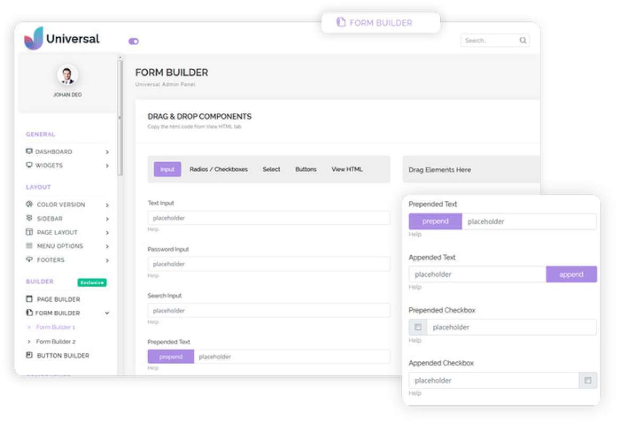The image size is (620, 425).
Task: Expand the Page Layout chevron
Action: coord(107,233)
